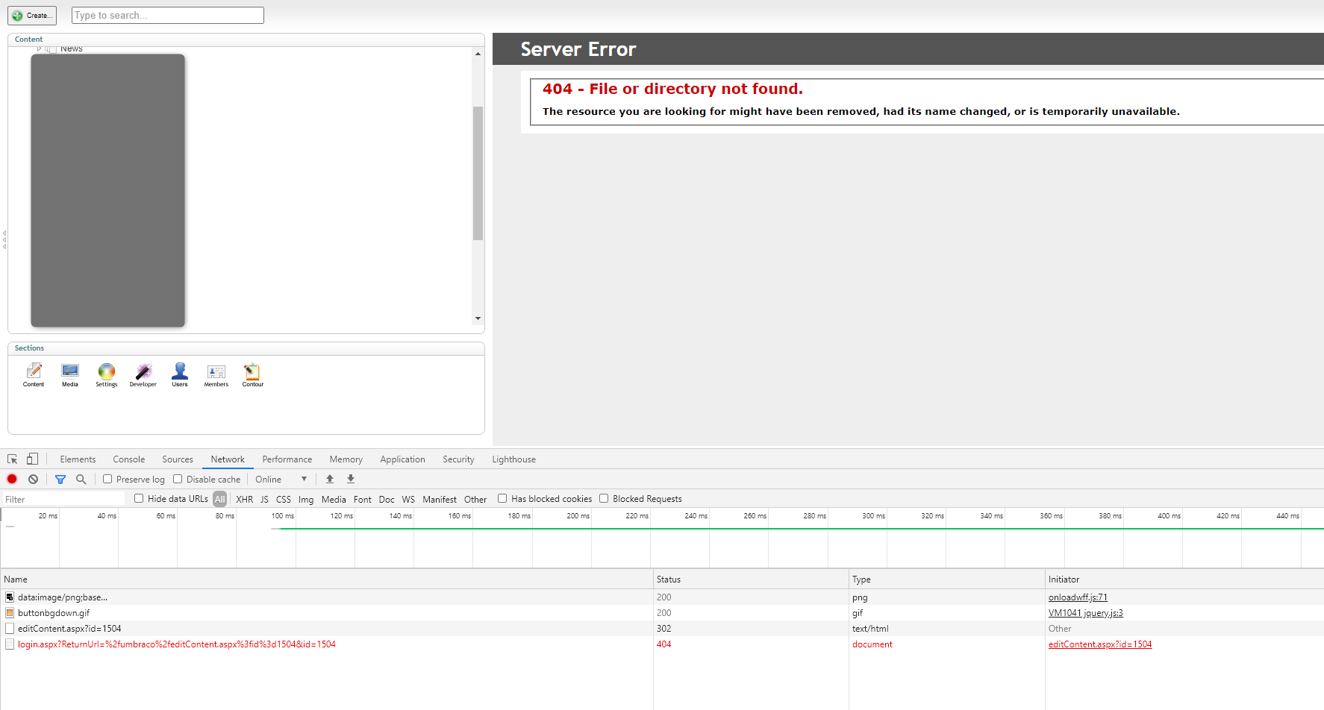The width and height of the screenshot is (1324, 710).
Task: Click the Type to search input field
Action: coord(168,16)
